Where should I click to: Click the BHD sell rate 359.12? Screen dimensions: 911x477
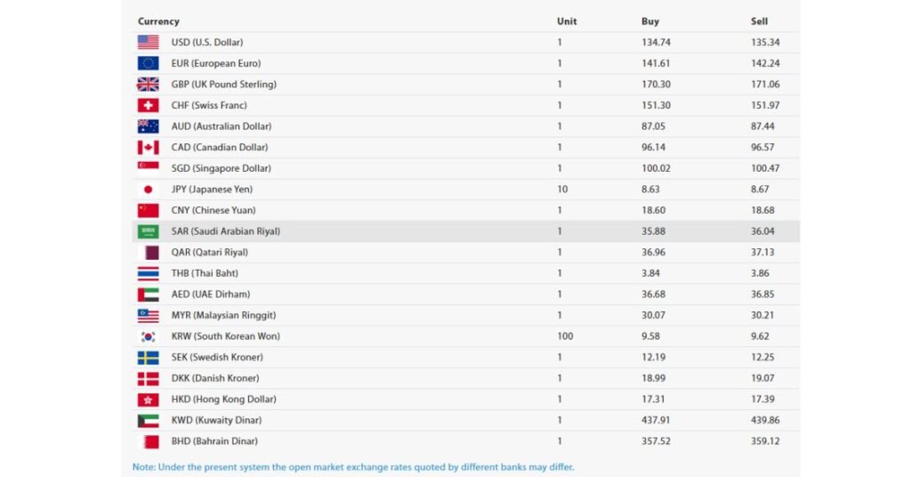(x=765, y=441)
